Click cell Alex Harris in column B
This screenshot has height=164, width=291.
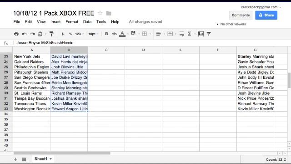69,62
